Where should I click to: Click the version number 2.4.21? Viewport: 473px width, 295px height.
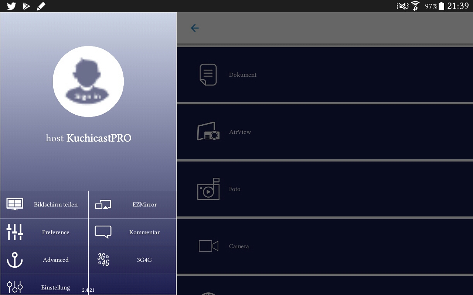tap(88, 290)
